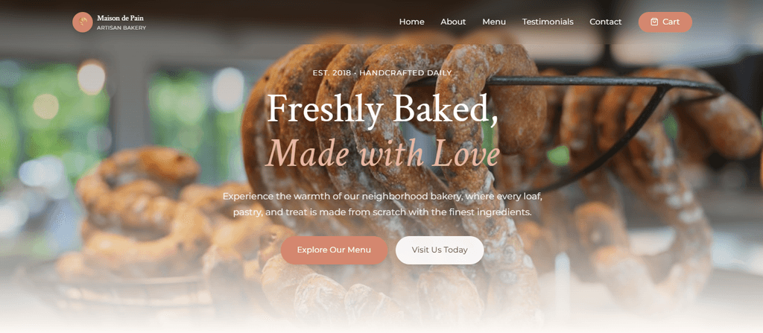The width and height of the screenshot is (763, 333).
Task: Click the round bakery logo icon
Action: (x=83, y=22)
